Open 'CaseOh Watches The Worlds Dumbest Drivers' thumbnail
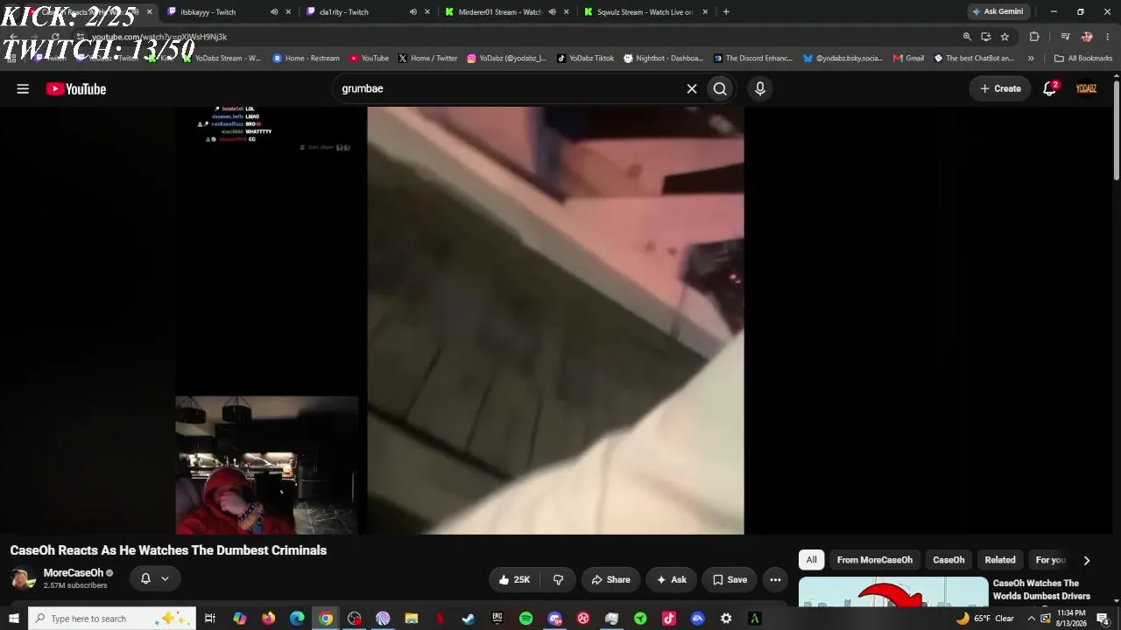Screen dimensions: 1121x630 point(893,591)
